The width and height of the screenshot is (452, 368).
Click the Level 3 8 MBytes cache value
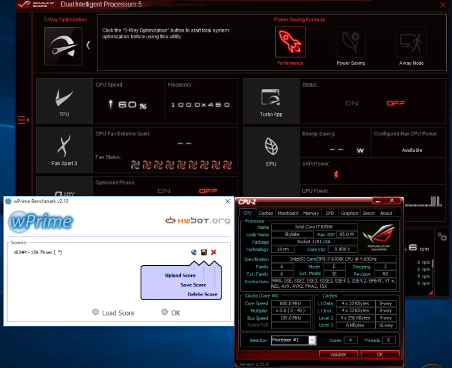coord(355,325)
